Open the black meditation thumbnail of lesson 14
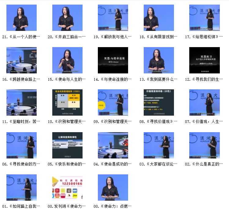229x212 pixels. pyautogui.click(x=113, y=60)
